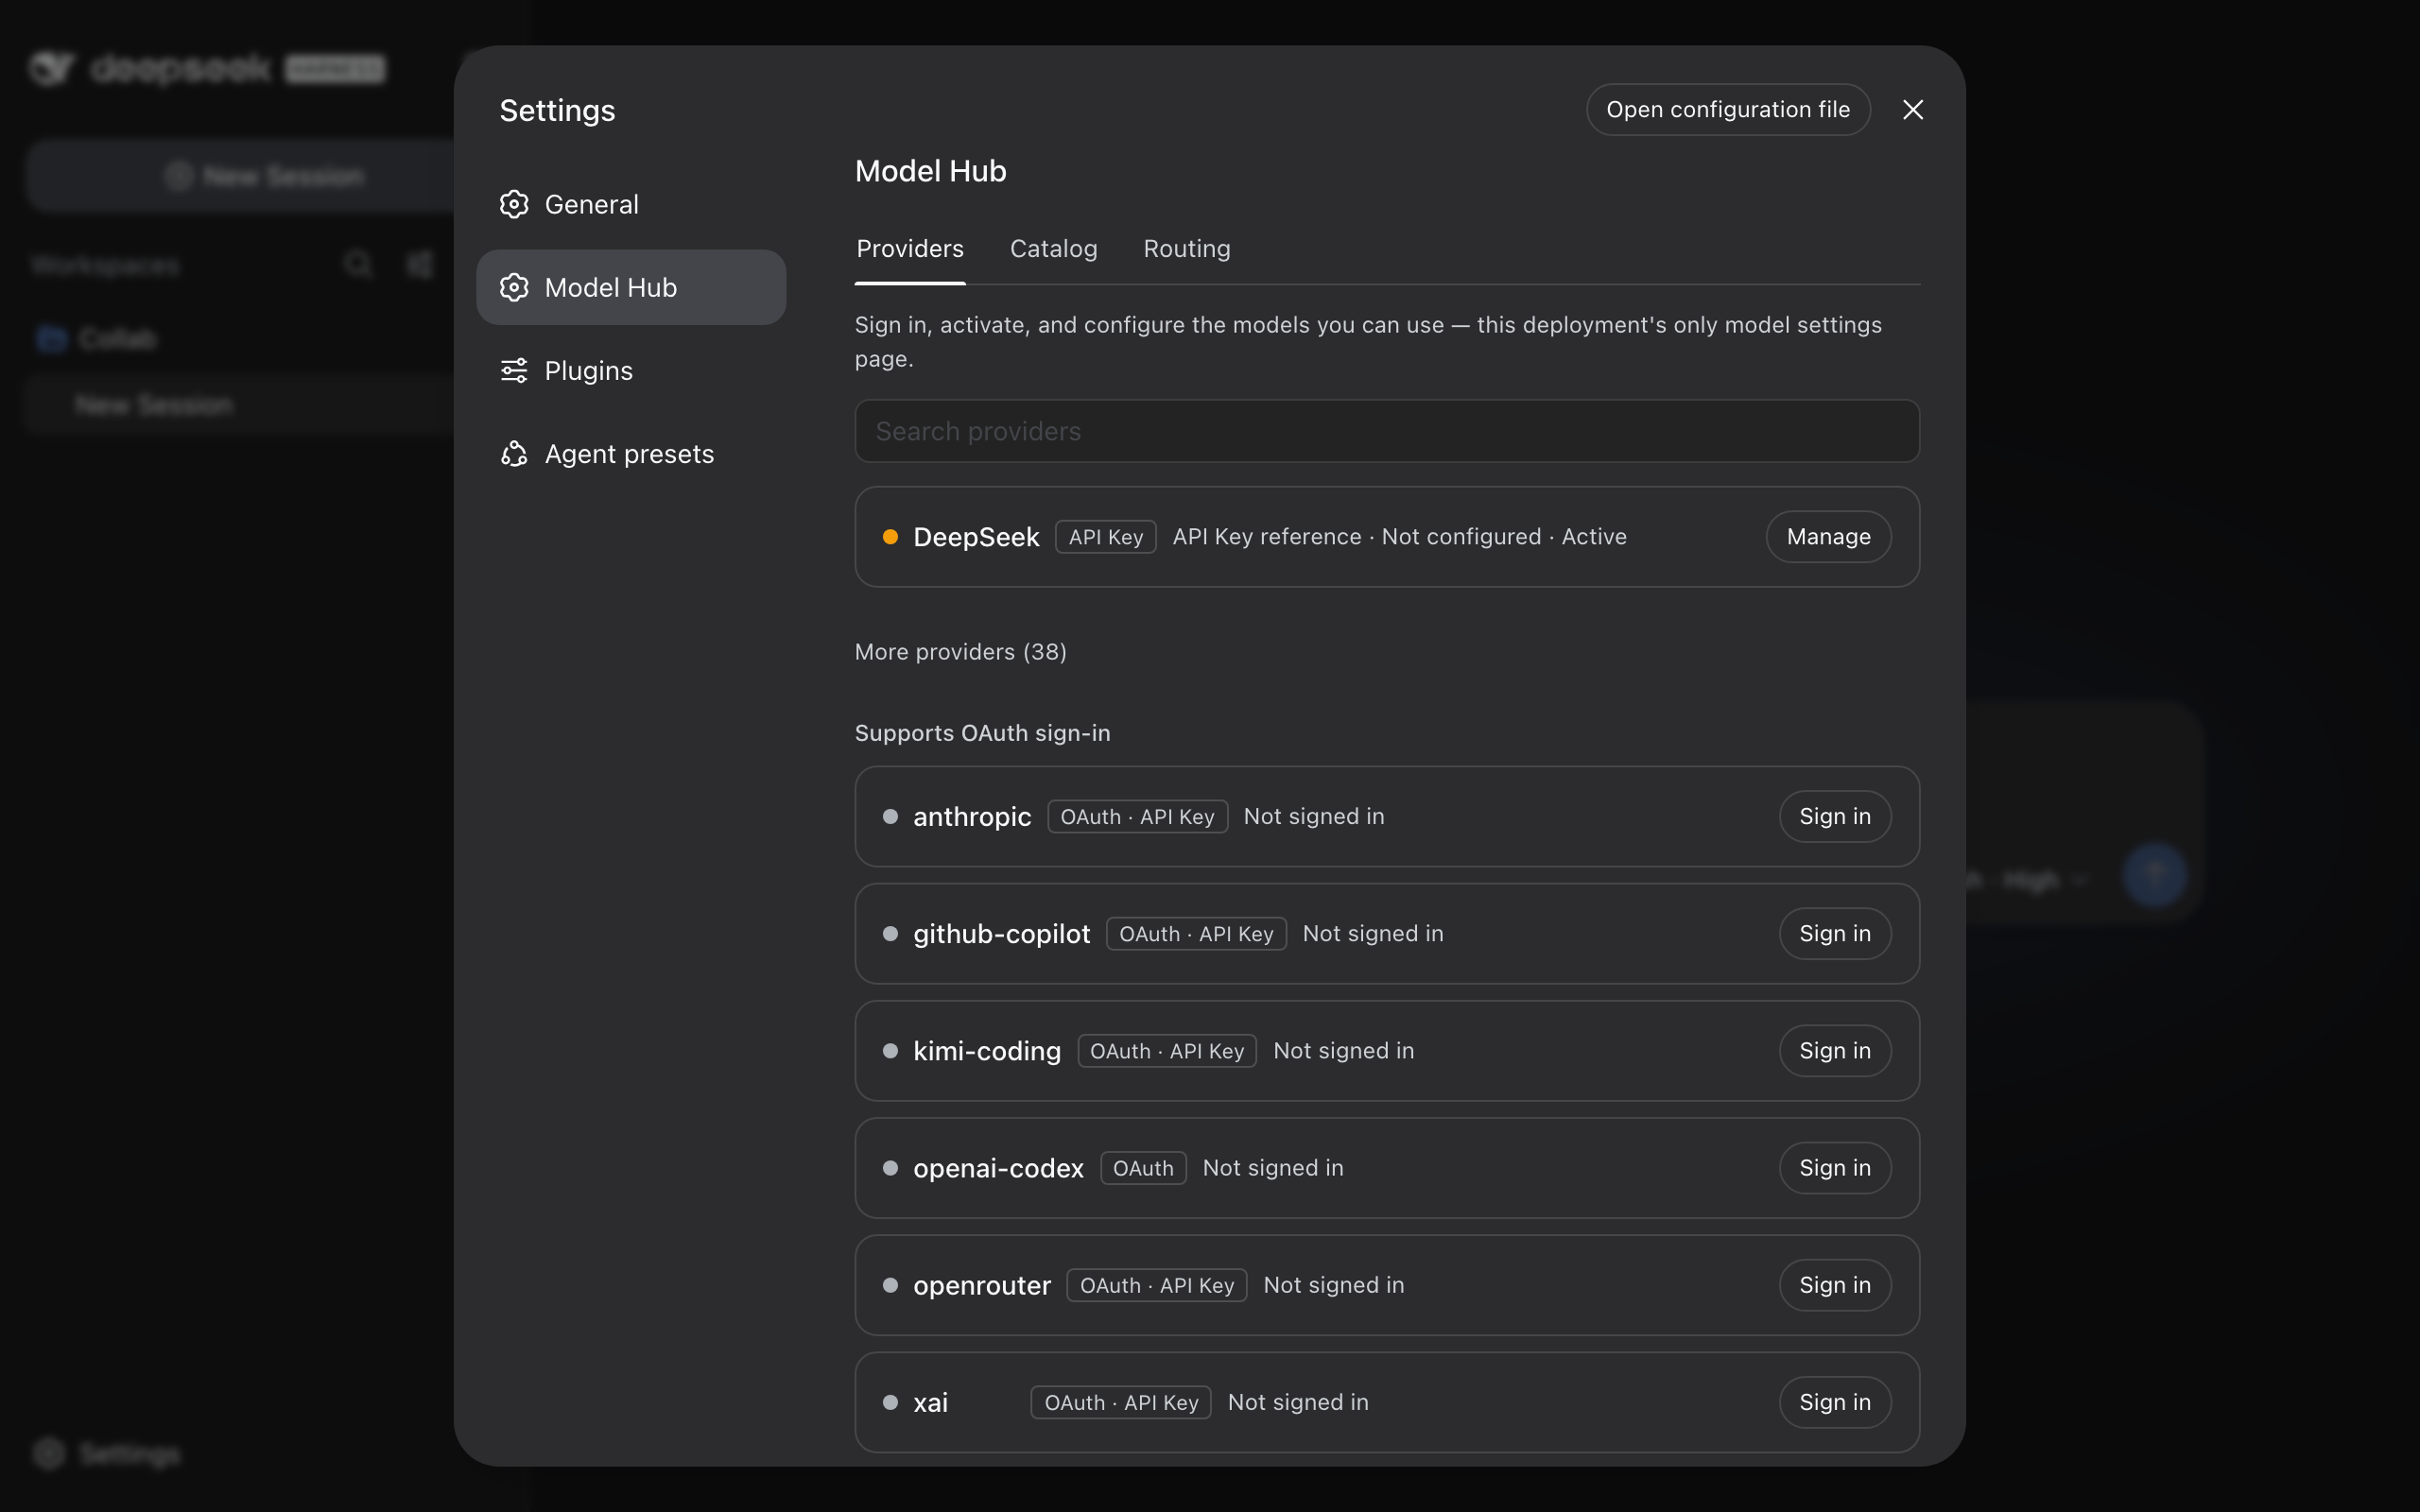Click the blurred search icon next to Workspaces
2420x1512 pixels.
coord(358,264)
